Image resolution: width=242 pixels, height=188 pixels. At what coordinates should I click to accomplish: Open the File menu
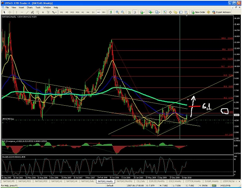click(x=7, y=7)
